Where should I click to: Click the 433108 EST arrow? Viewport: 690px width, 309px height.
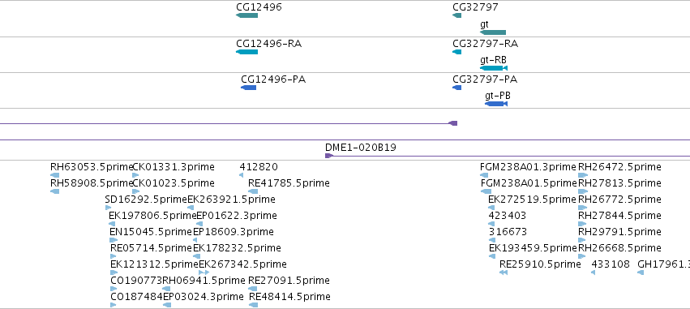coord(594,273)
